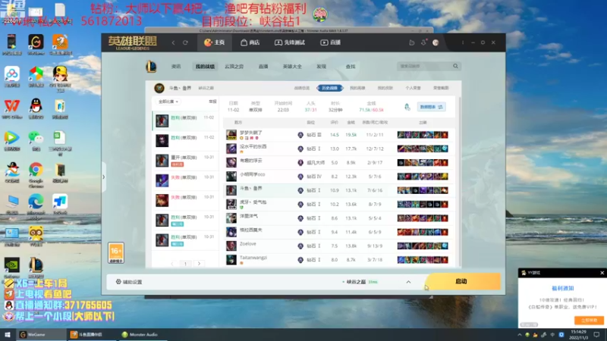Open the 商店 store tab
Screen dimensions: 607x341
click(250, 42)
